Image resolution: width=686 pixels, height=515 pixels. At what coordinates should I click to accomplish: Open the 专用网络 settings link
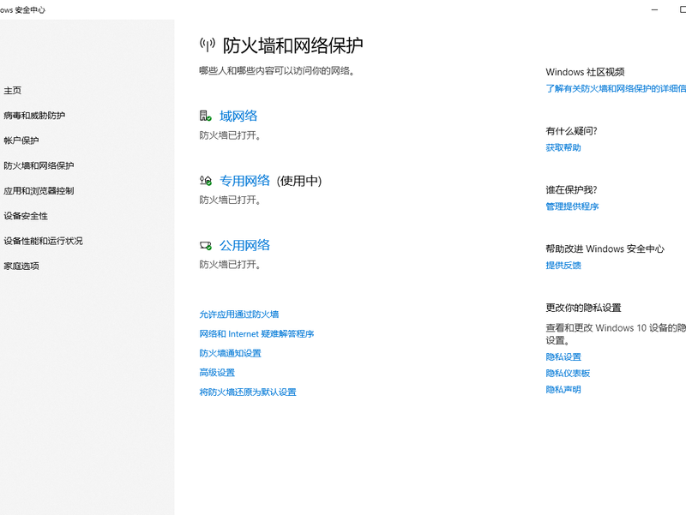pyautogui.click(x=244, y=181)
